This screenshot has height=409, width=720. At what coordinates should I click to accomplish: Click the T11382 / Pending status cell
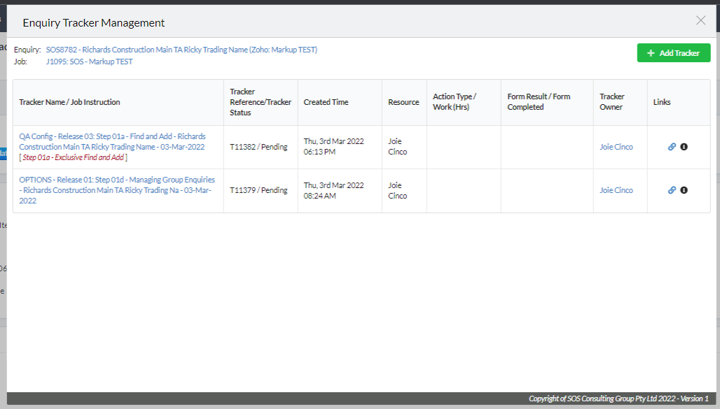pyautogui.click(x=258, y=147)
